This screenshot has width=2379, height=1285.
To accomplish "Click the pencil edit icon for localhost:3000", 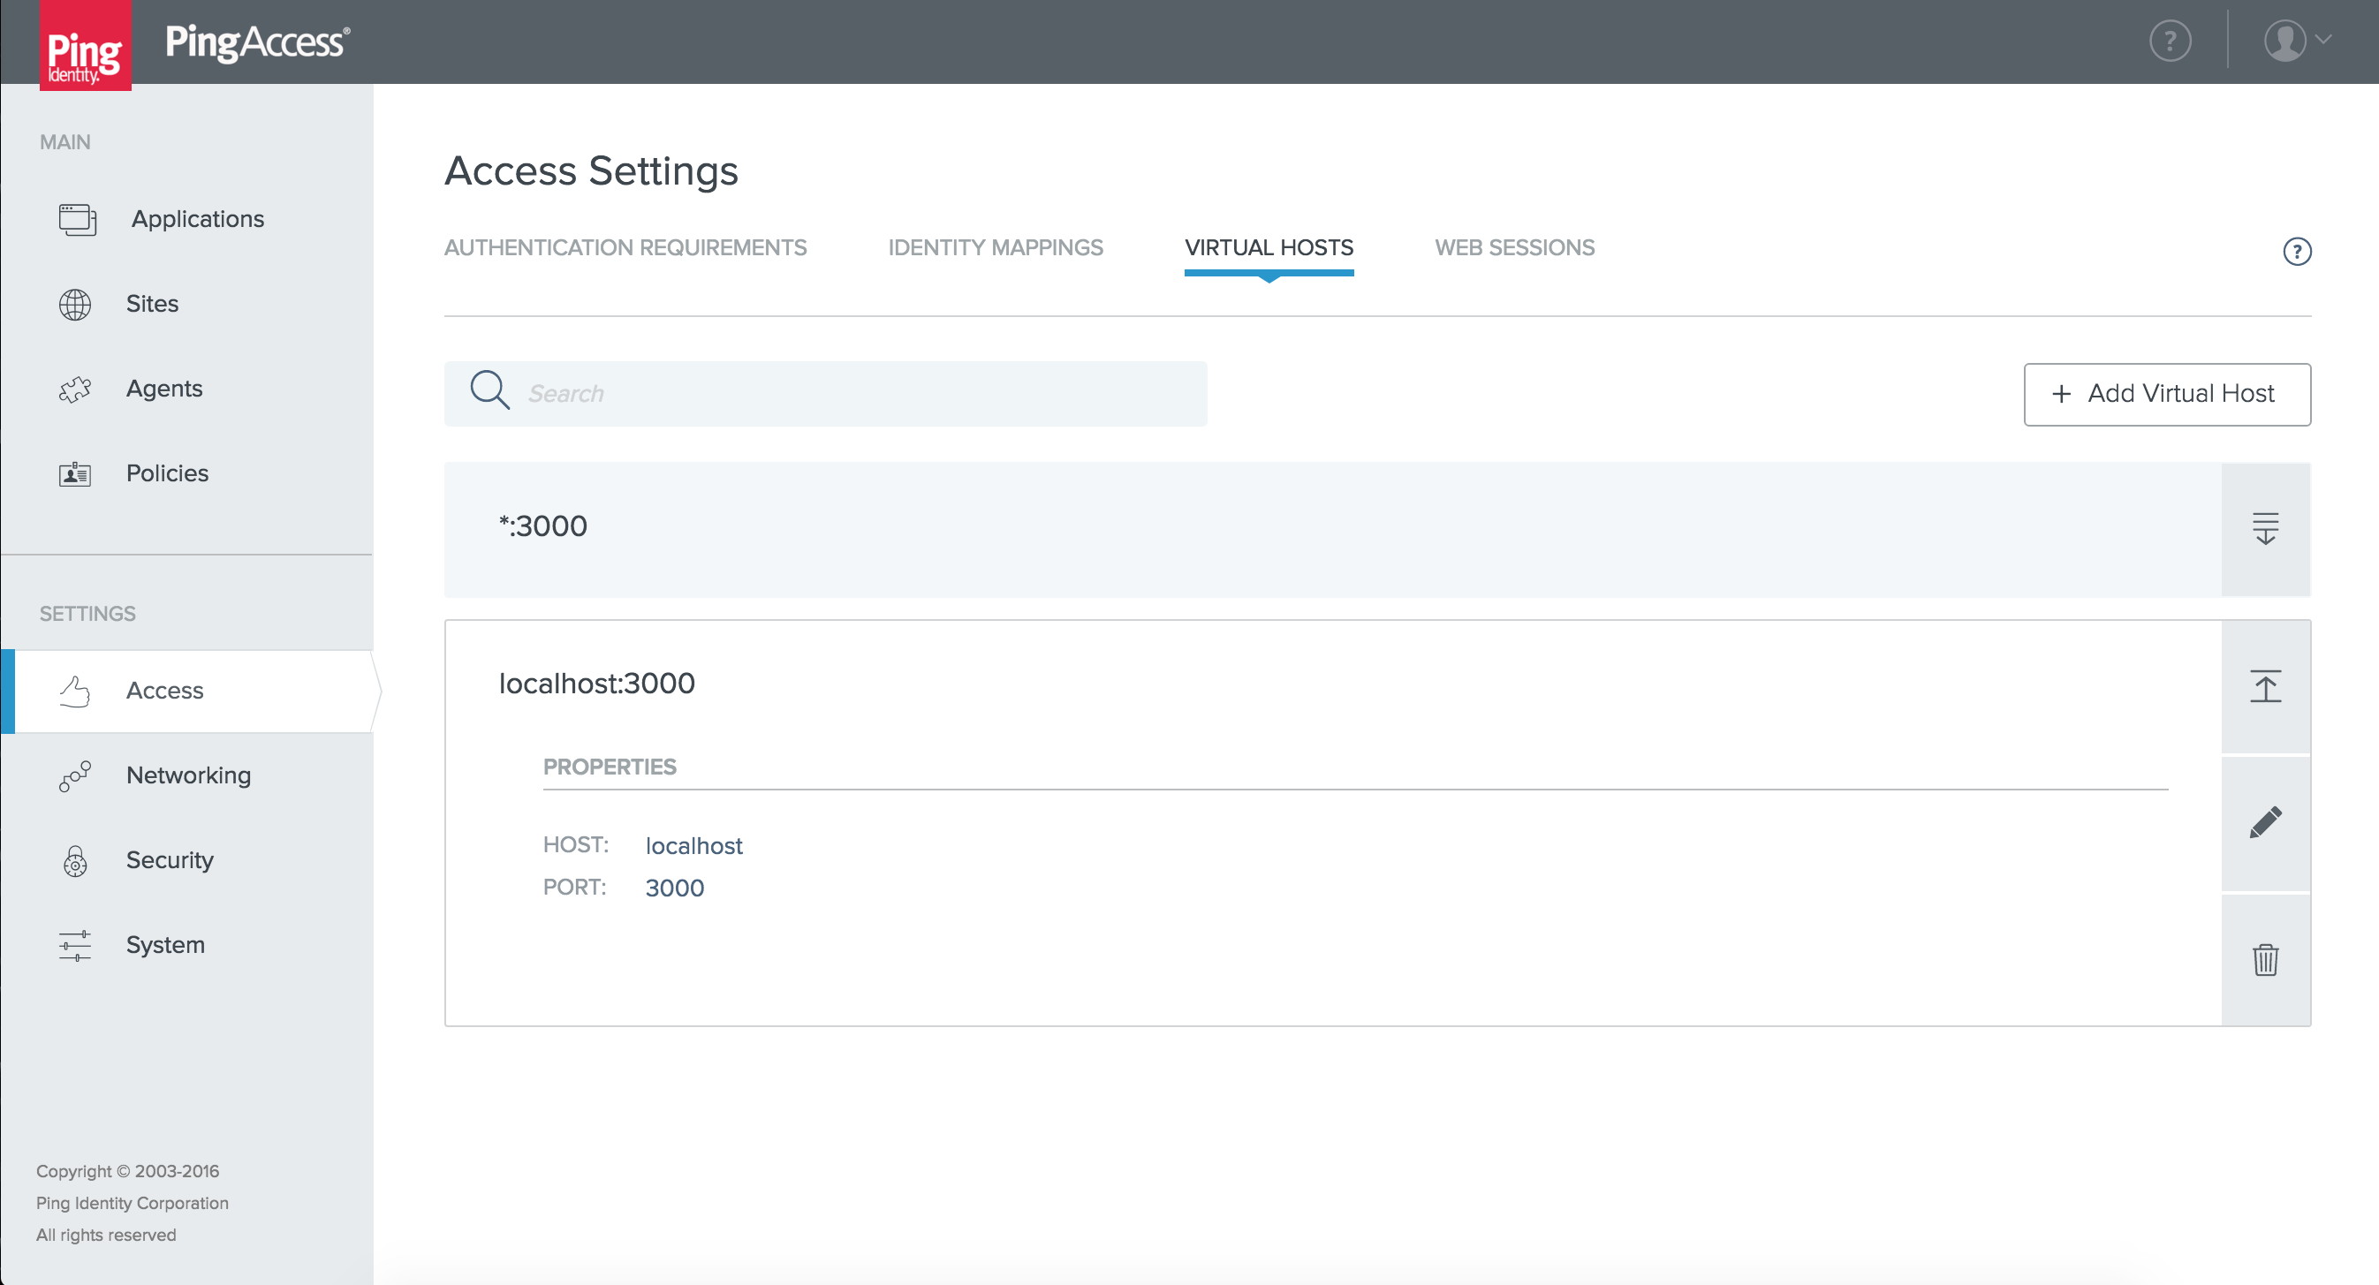I will 2264,821.
